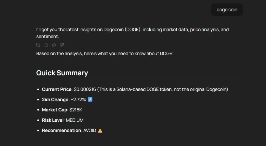Mark the response with thumbs down

(x=62, y=45)
